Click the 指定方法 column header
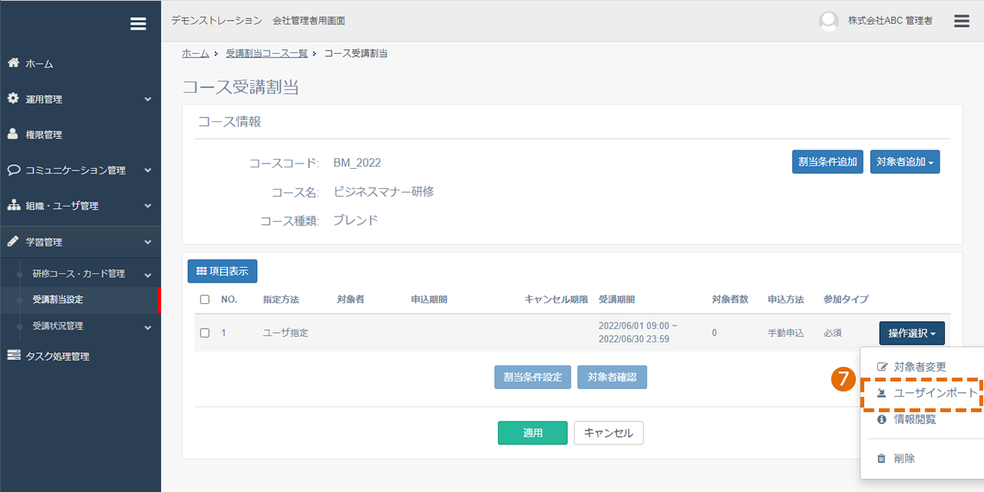Image resolution: width=984 pixels, height=492 pixels. (281, 299)
